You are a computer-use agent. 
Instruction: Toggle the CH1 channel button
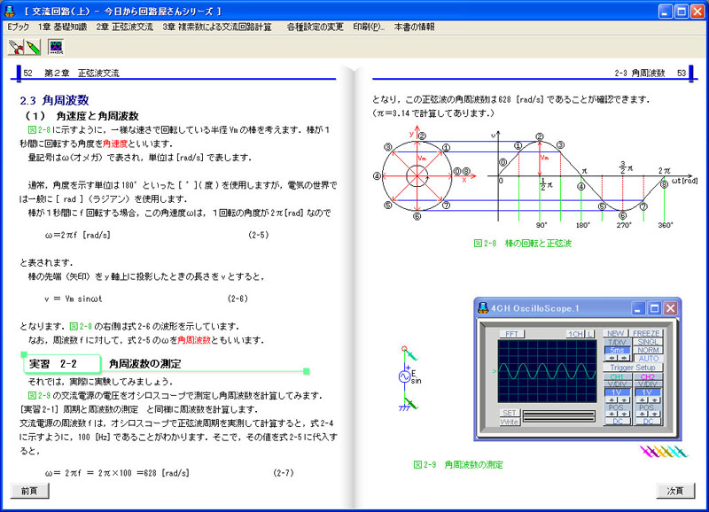pos(617,376)
